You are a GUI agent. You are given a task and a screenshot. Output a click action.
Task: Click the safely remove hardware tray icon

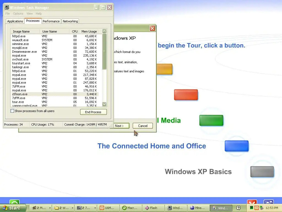pos(261,208)
